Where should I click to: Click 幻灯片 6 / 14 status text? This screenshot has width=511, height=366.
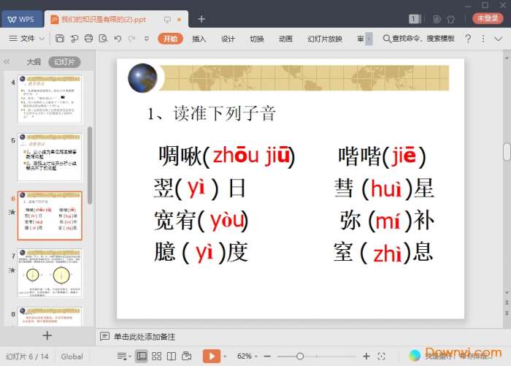point(27,357)
